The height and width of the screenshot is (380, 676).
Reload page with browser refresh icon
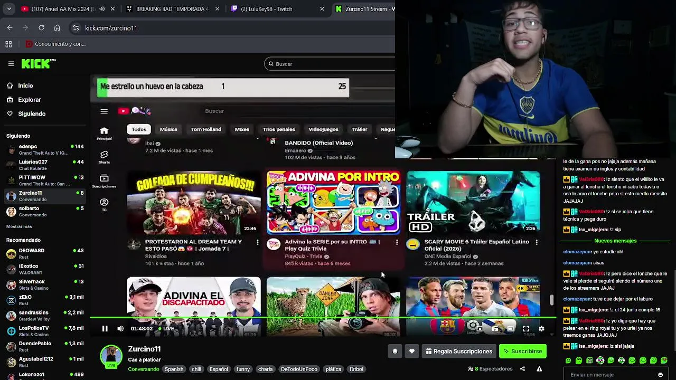[41, 28]
